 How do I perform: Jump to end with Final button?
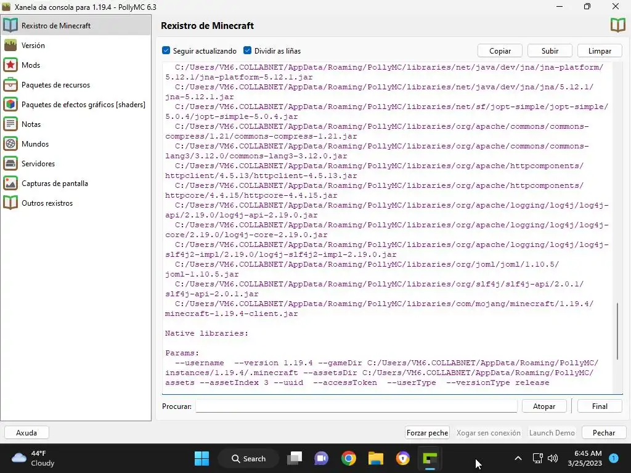point(600,406)
